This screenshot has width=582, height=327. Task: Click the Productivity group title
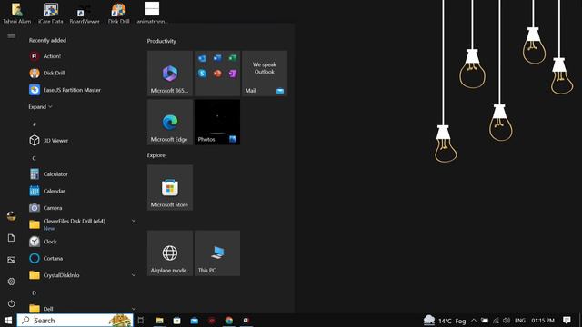click(x=162, y=41)
